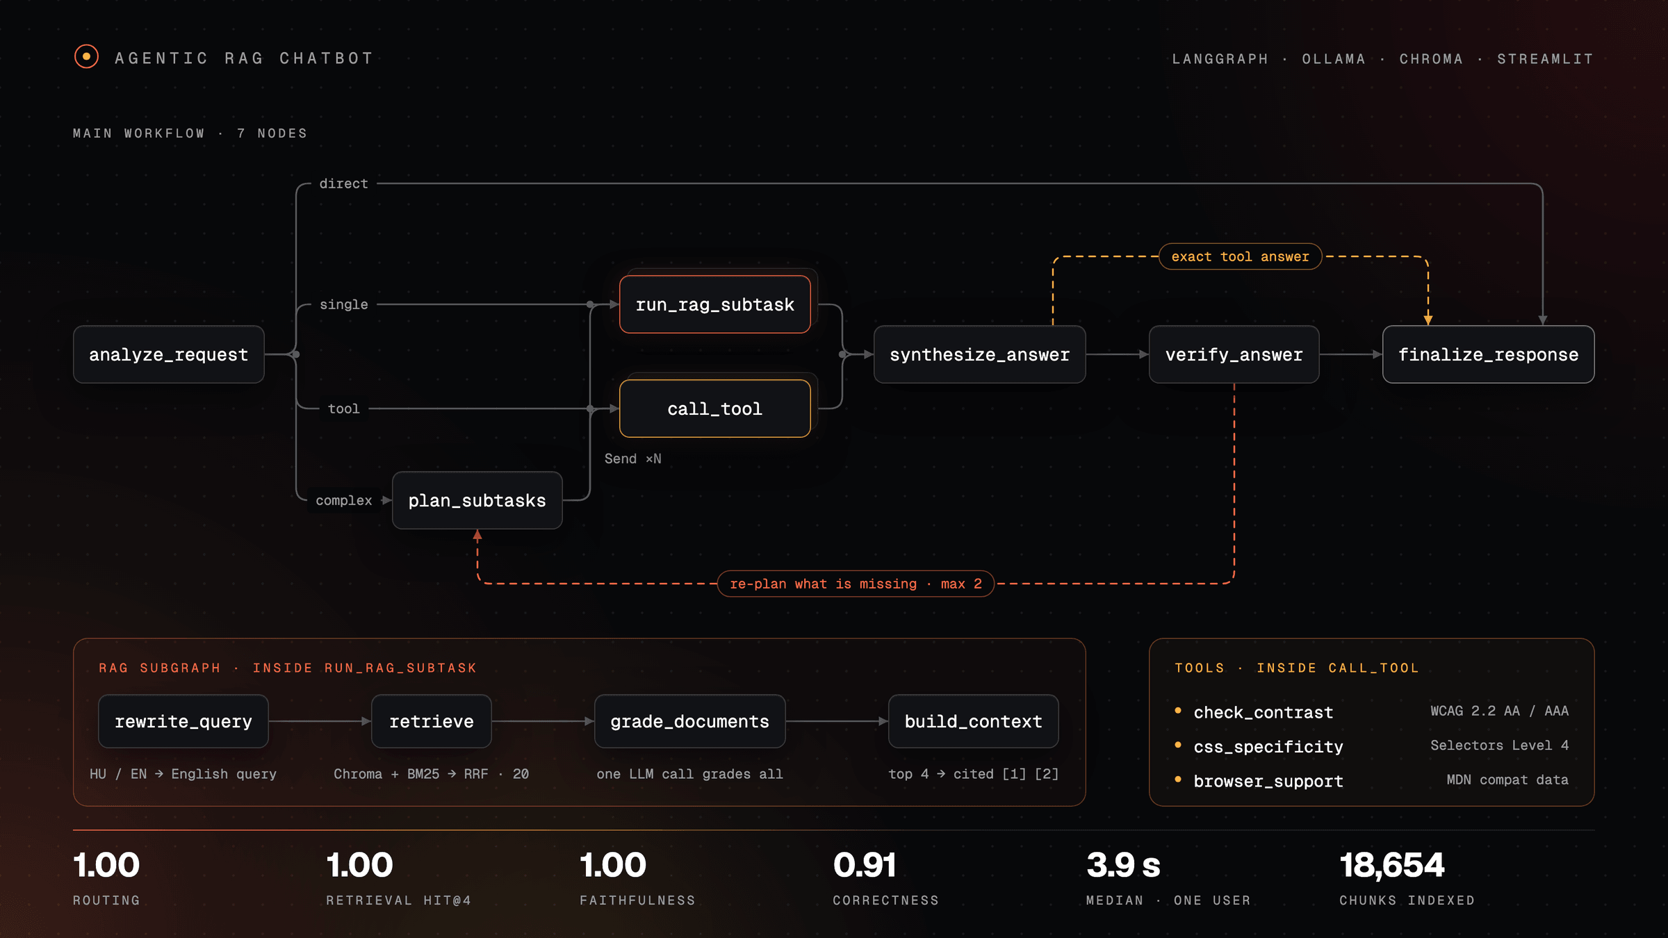Click the 'Send ×N' annotation
Viewport: 1668px width, 938px height.
tap(633, 459)
